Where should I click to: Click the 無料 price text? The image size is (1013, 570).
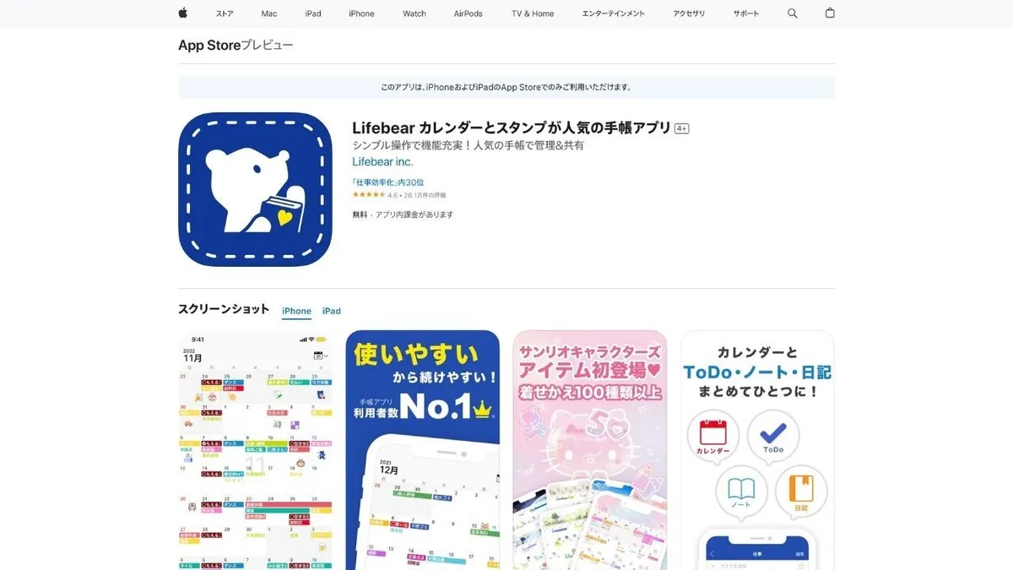360,214
